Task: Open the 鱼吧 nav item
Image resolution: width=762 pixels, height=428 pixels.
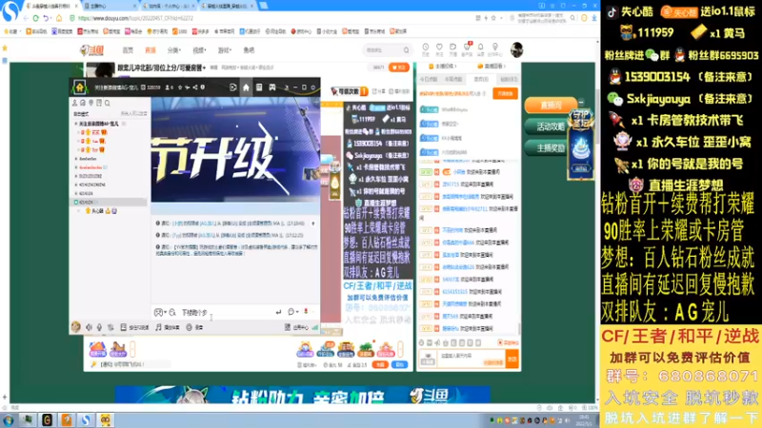Action: [x=249, y=50]
